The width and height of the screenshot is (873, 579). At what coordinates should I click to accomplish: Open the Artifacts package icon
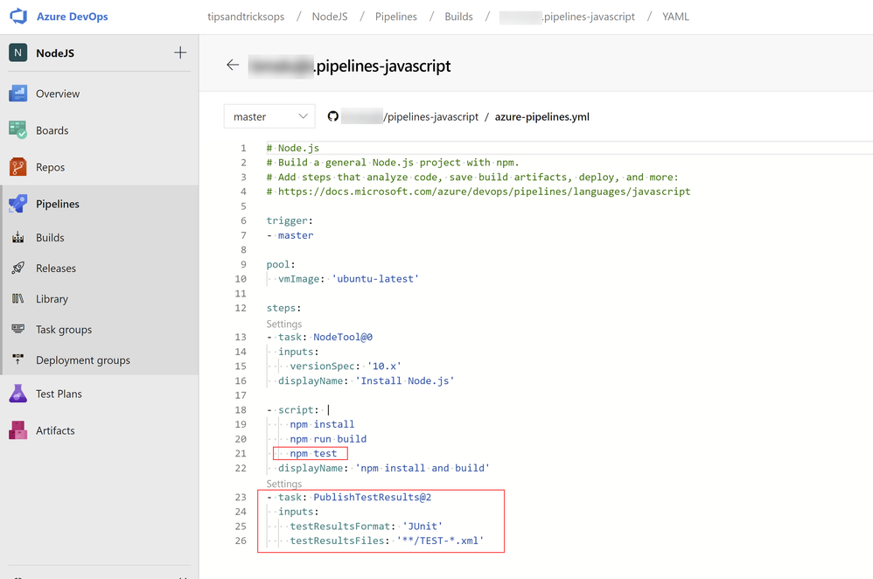tap(17, 430)
